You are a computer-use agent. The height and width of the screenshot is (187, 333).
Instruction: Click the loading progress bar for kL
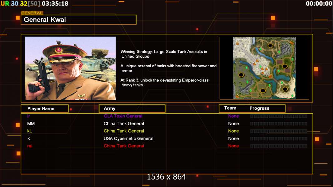[279, 131]
